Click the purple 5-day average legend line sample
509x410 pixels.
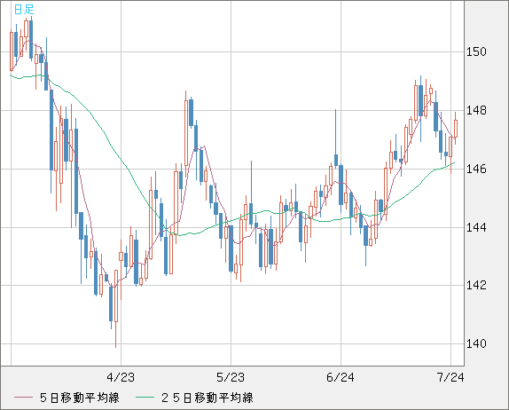(24, 398)
